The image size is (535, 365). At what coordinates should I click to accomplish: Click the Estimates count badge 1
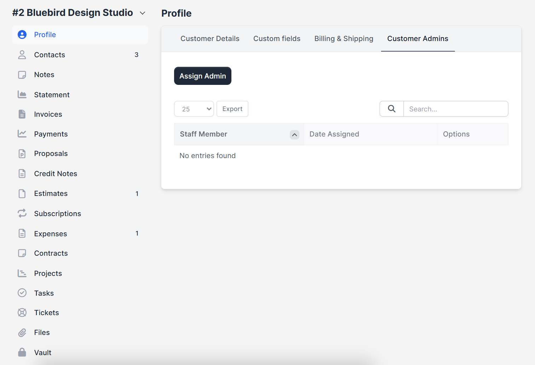pyautogui.click(x=137, y=193)
